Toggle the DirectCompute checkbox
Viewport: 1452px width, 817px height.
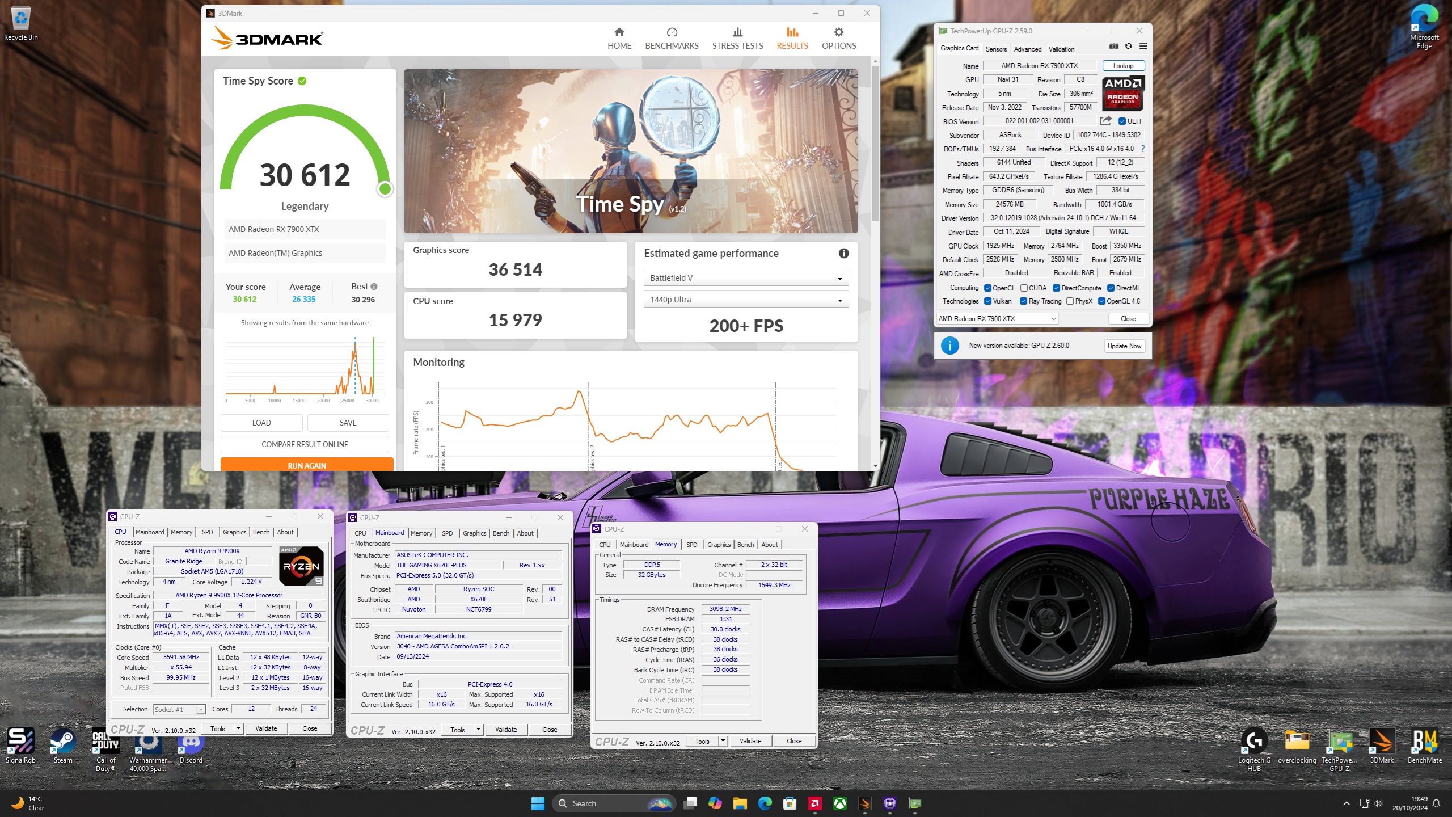point(1056,288)
